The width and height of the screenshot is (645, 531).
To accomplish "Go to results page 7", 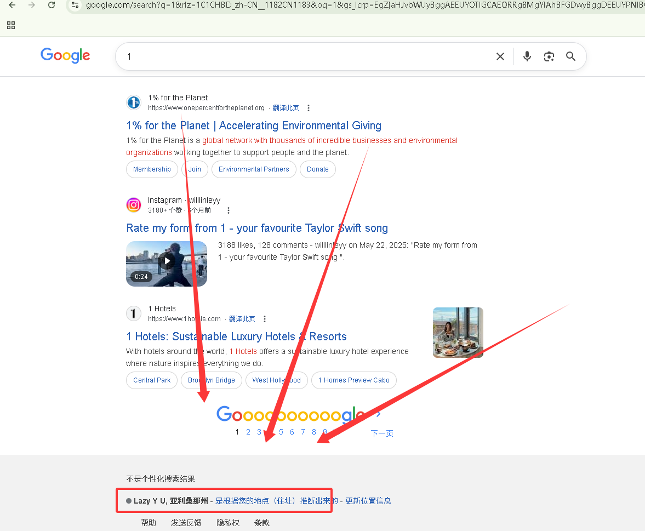I will tap(303, 432).
